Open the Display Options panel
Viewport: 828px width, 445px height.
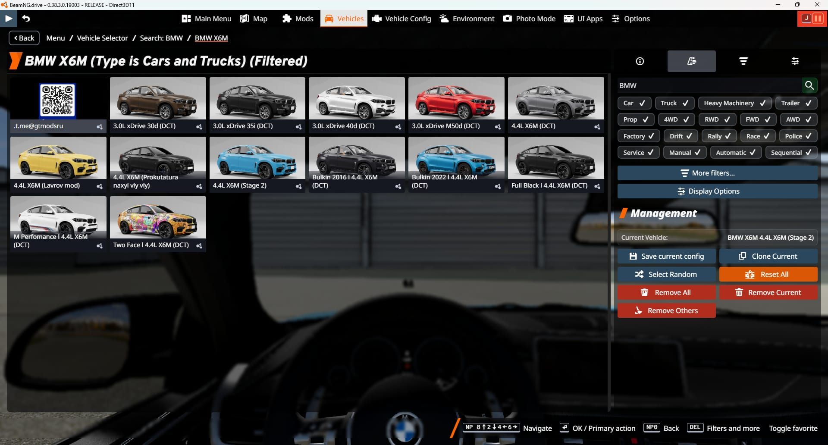(717, 191)
